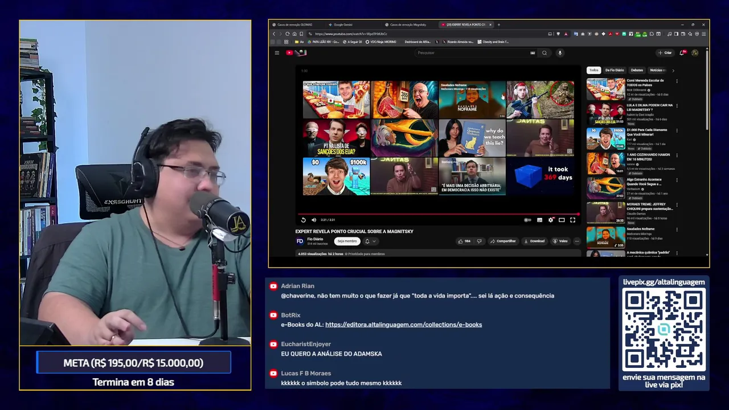The height and width of the screenshot is (410, 729).
Task: Open MORAES TREME sidebar video thumbnail
Action: [x=605, y=213]
